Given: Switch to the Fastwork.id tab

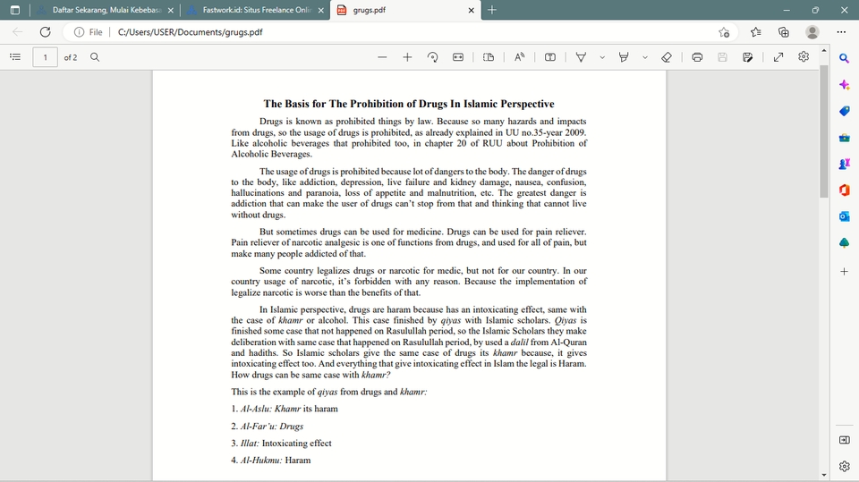Looking at the screenshot, I should pos(255,10).
